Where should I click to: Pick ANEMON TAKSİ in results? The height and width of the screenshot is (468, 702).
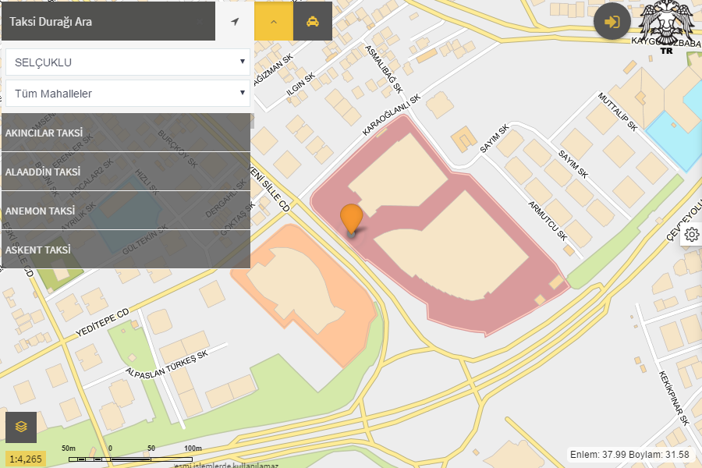coord(125,211)
